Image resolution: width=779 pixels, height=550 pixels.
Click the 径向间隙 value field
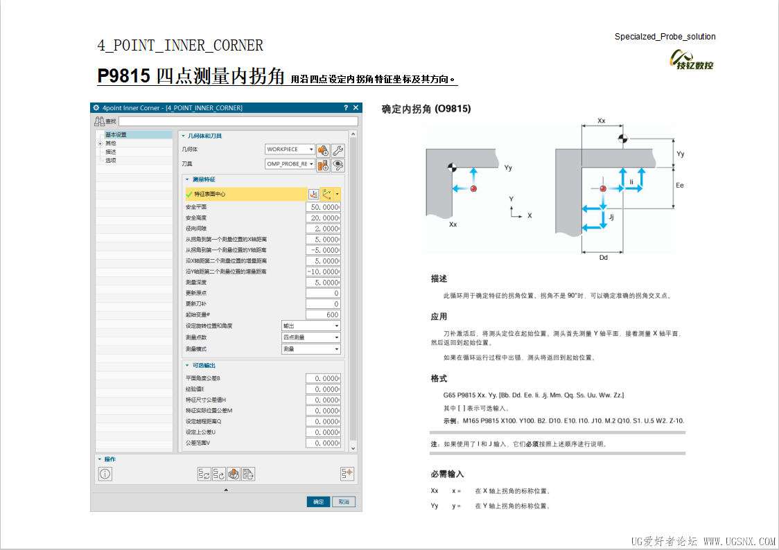coord(324,229)
